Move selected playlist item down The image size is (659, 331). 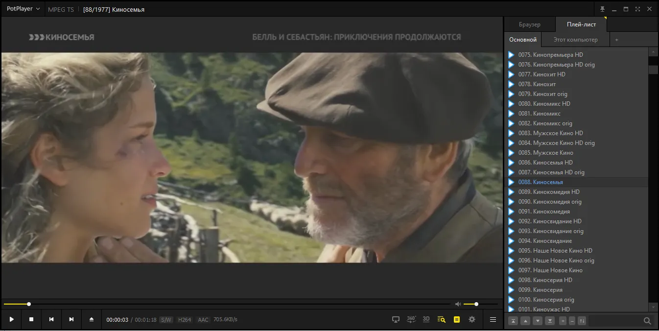click(538, 321)
